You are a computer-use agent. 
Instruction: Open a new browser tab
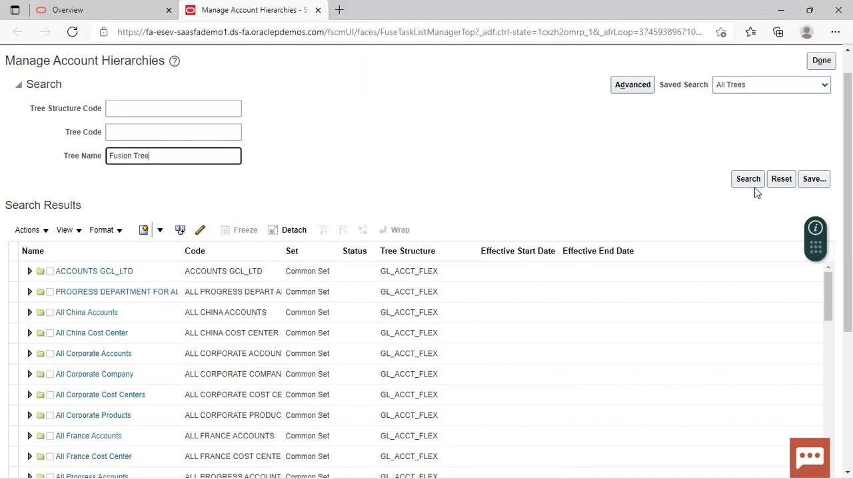click(x=339, y=10)
